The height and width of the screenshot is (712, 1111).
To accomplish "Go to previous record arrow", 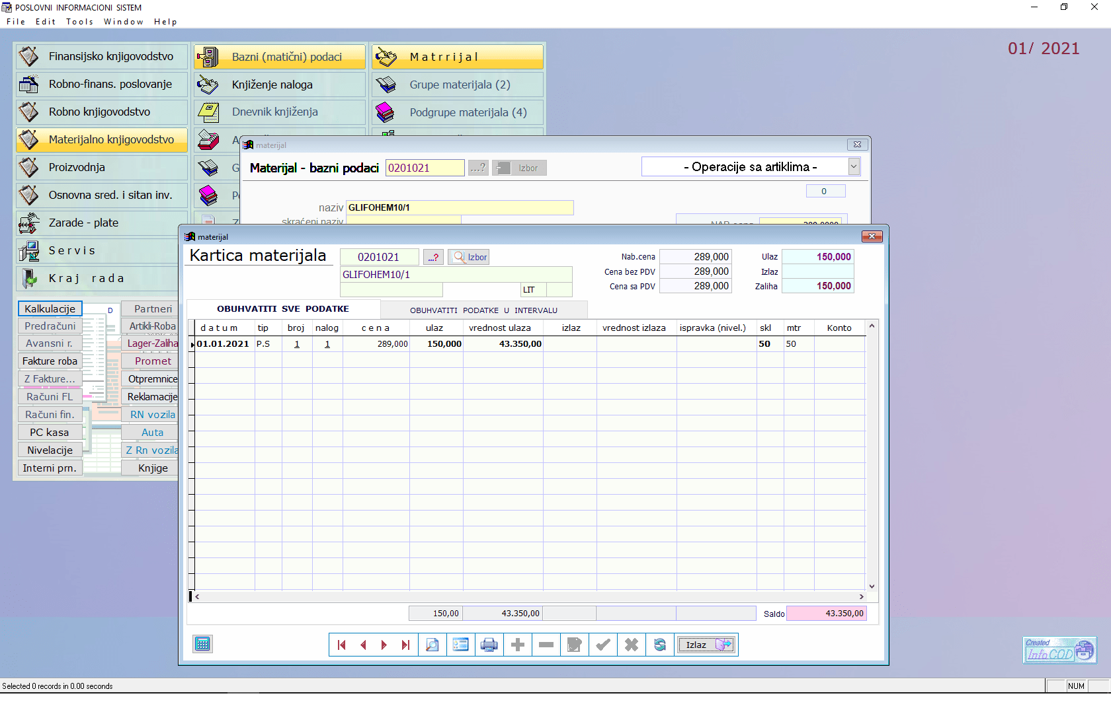I will coord(363,645).
